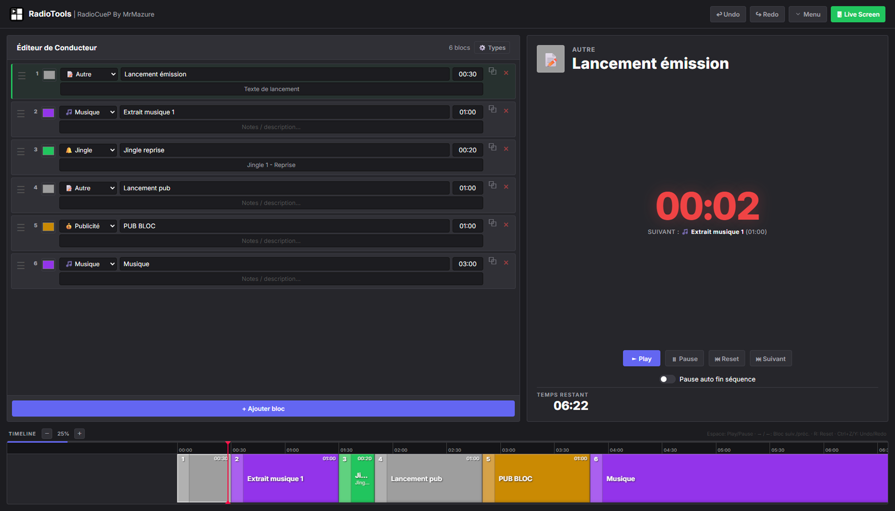Open the Live Screen

(x=858, y=14)
